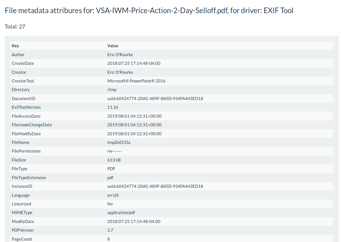This screenshot has height=242, width=341.
Task: Click the FileType key cell
Action: pyautogui.click(x=20, y=169)
